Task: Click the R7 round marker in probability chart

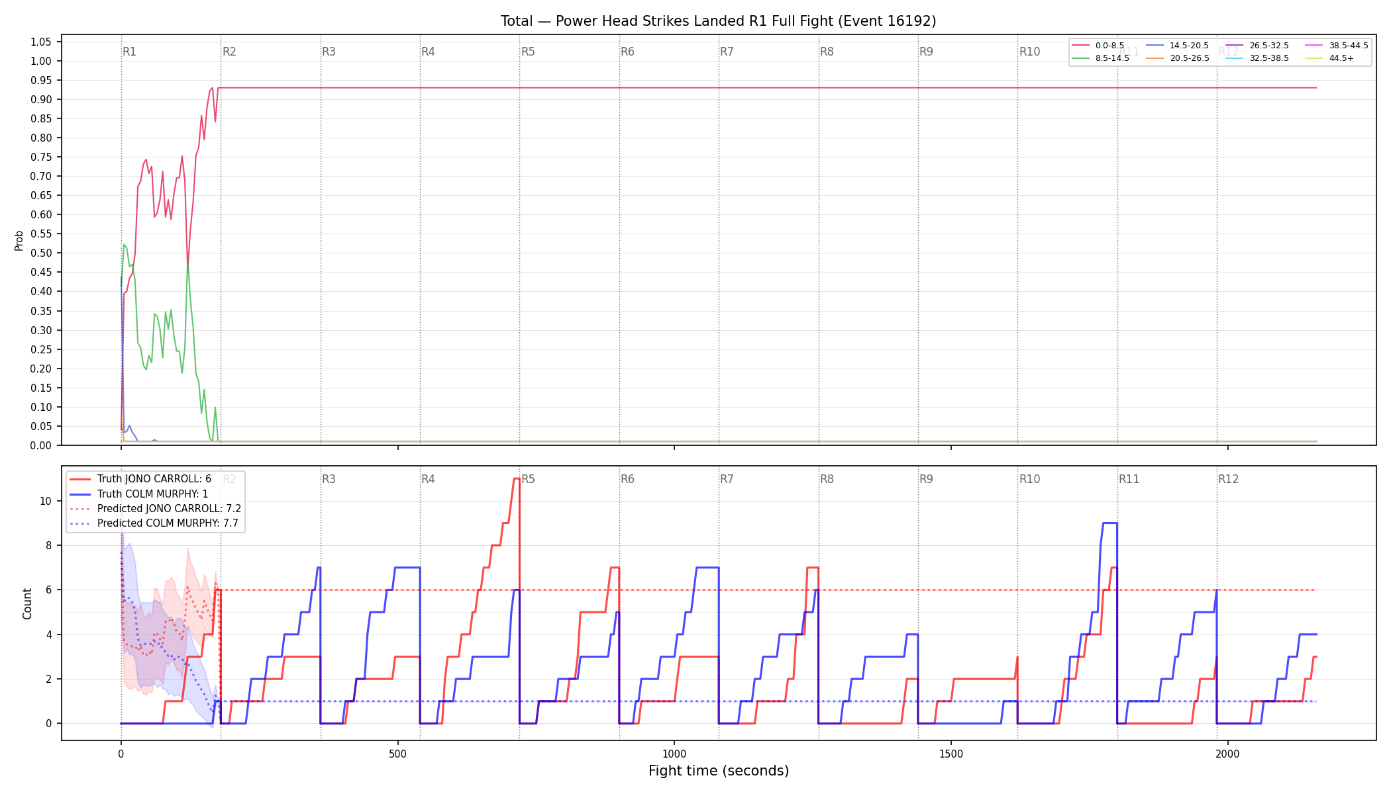Action: (727, 52)
